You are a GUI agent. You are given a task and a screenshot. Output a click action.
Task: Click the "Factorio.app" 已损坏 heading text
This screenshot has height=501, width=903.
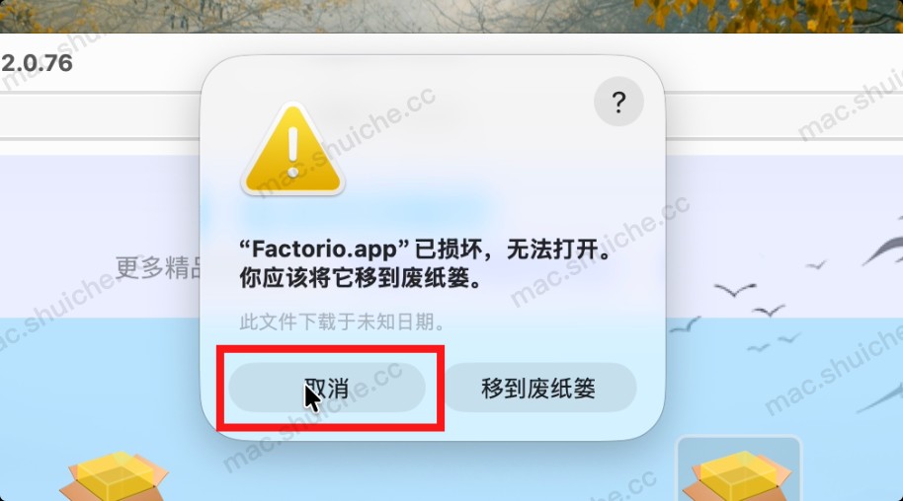coord(425,250)
